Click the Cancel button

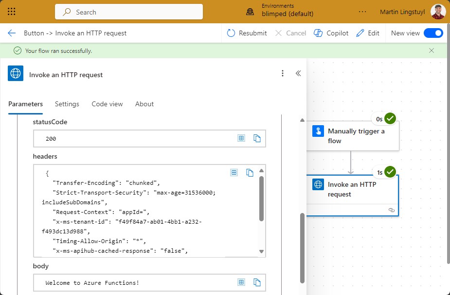pos(290,33)
